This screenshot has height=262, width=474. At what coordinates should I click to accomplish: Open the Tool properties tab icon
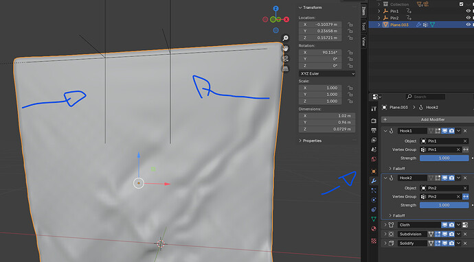point(374,108)
